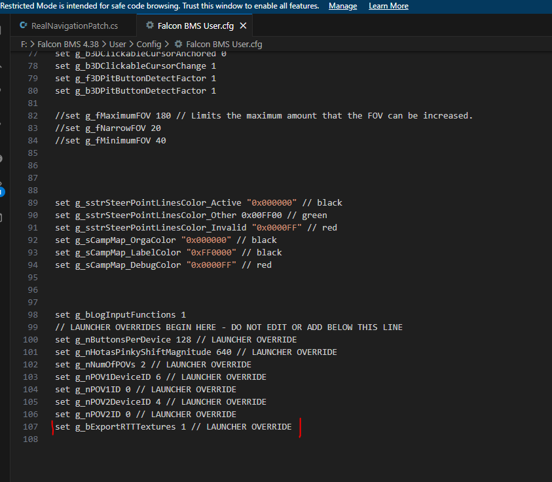Click g_nPOV2ID on line 106

pyautogui.click(x=98, y=415)
